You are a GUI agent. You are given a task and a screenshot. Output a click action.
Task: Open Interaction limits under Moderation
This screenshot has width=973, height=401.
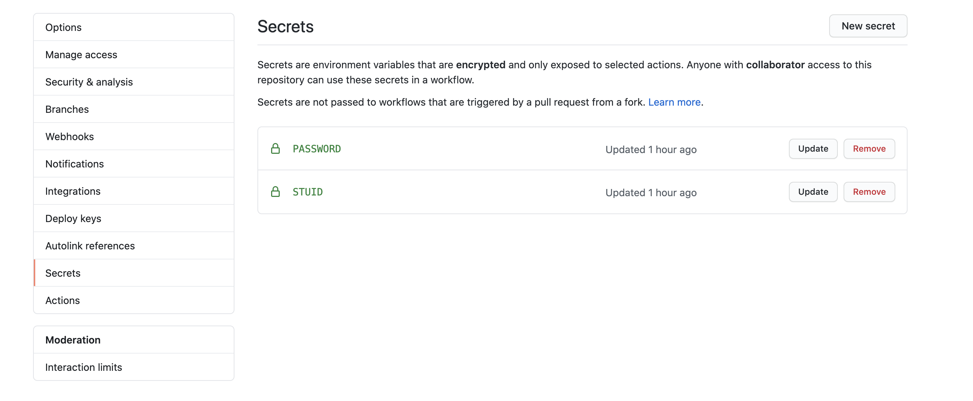click(x=83, y=367)
